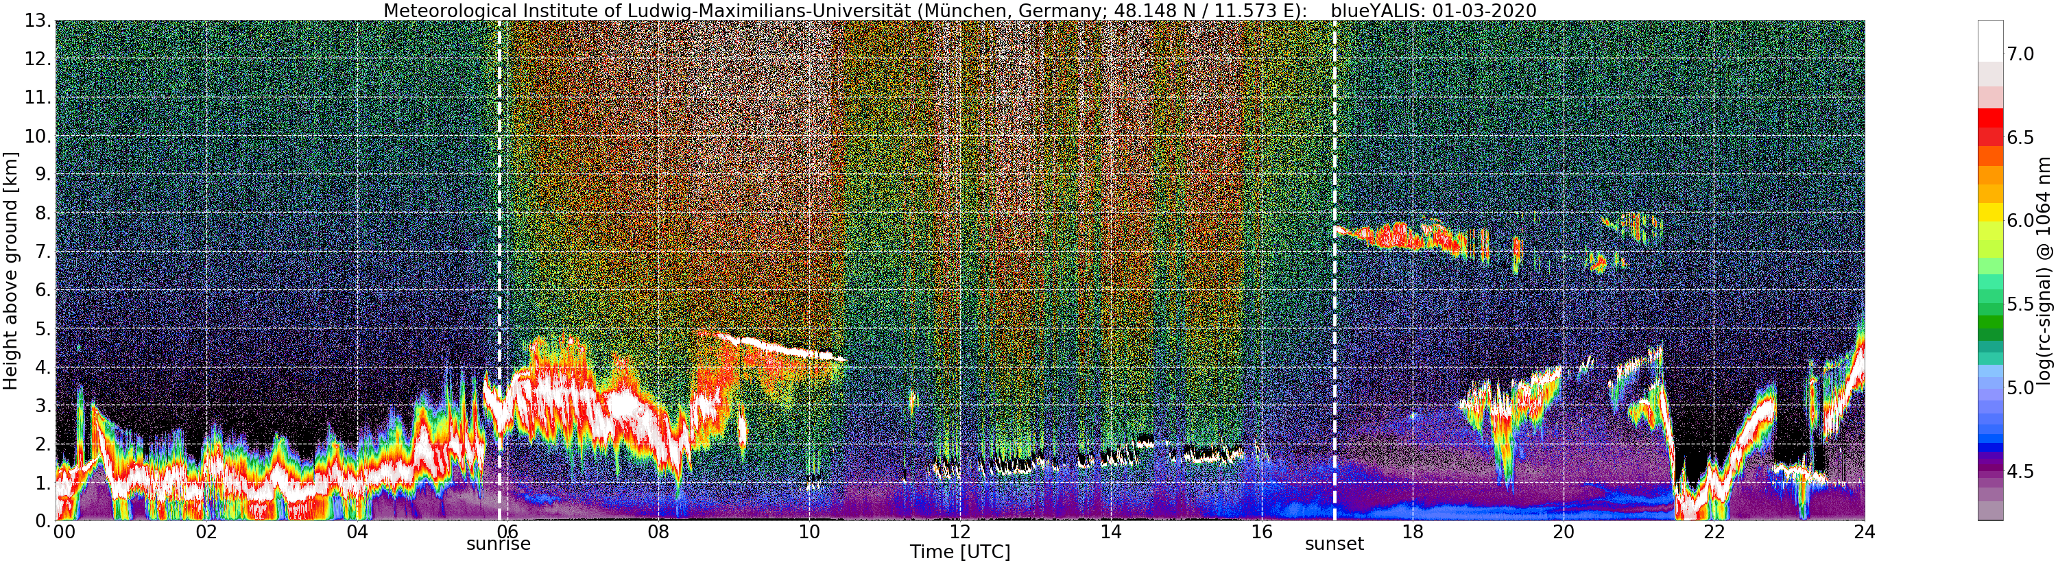Screen dimensions: 2058x565
Task: Click the green segment of the colorbar
Action: pyautogui.click(x=1990, y=324)
